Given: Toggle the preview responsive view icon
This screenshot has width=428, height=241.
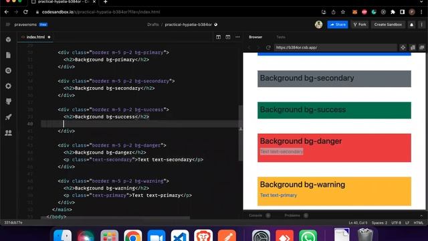Looking at the screenshot, I should click(x=413, y=48).
